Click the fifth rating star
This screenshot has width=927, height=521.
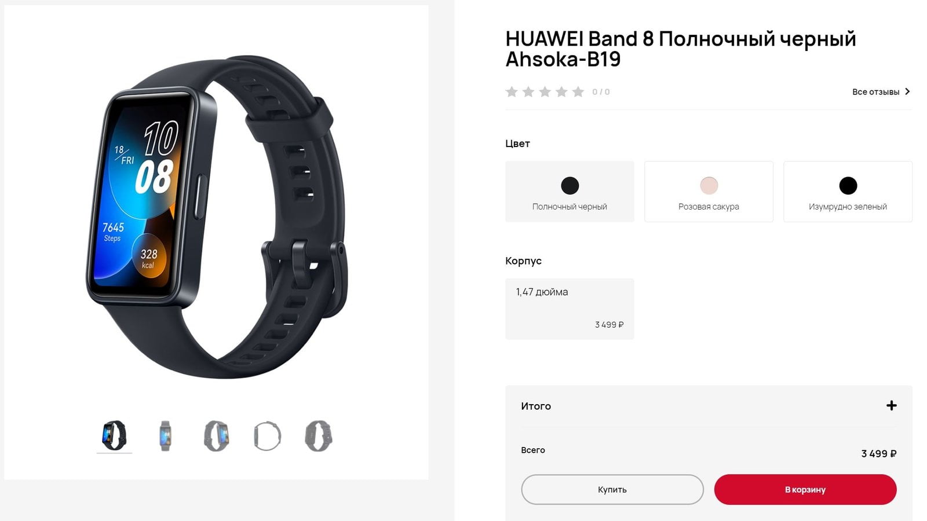point(578,91)
